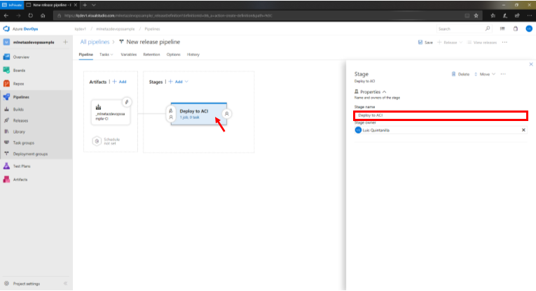Viewport: 536px width, 291px height.
Task: Open Test Plans section
Action: pyautogui.click(x=21, y=166)
